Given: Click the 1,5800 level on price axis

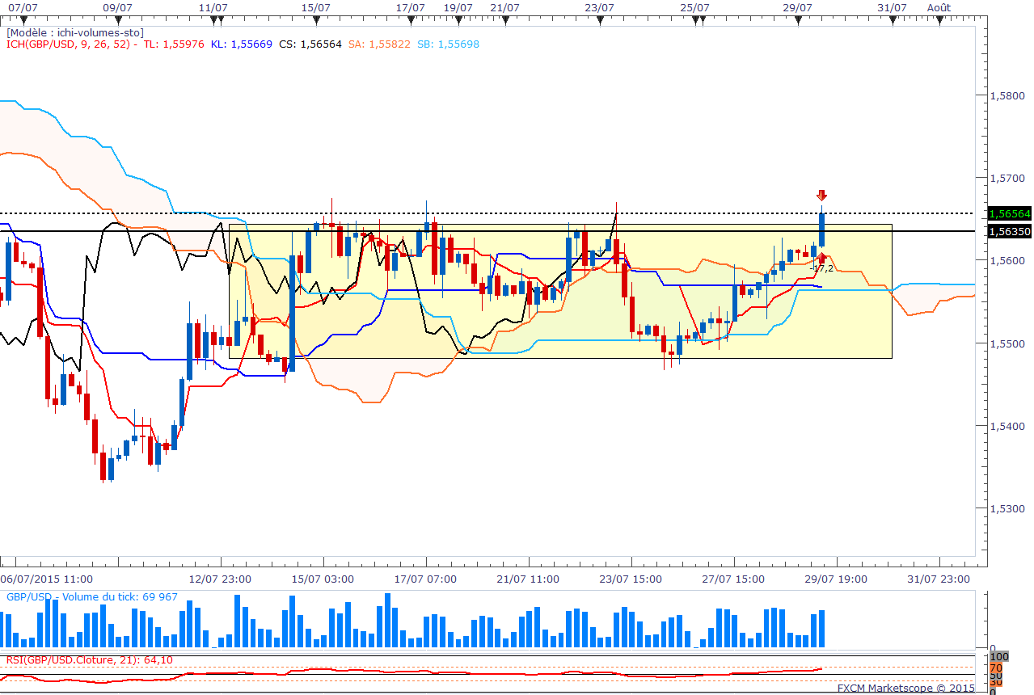Looking at the screenshot, I should point(1006,95).
